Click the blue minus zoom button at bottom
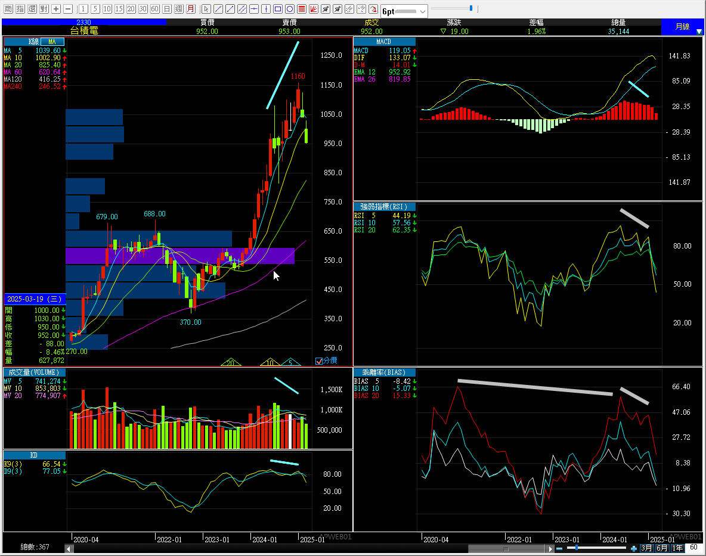 click(559, 548)
